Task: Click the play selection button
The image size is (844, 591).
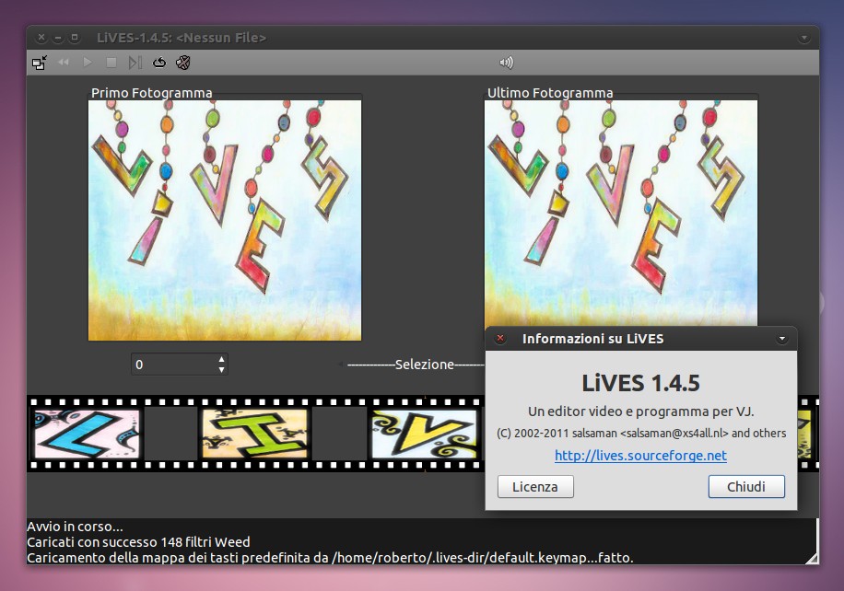Action: pyautogui.click(x=135, y=63)
